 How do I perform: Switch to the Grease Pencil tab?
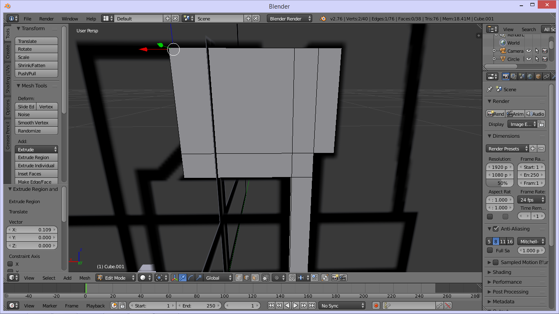point(7,136)
